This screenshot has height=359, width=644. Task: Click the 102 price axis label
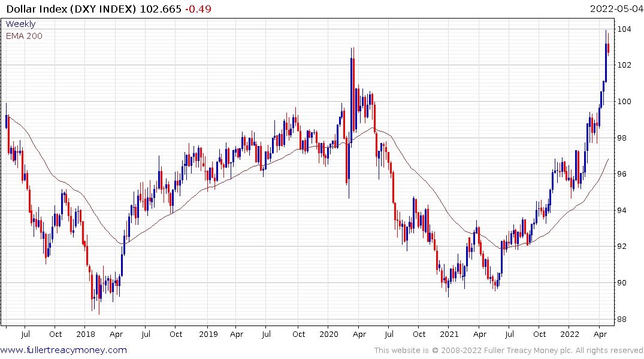tap(624, 65)
